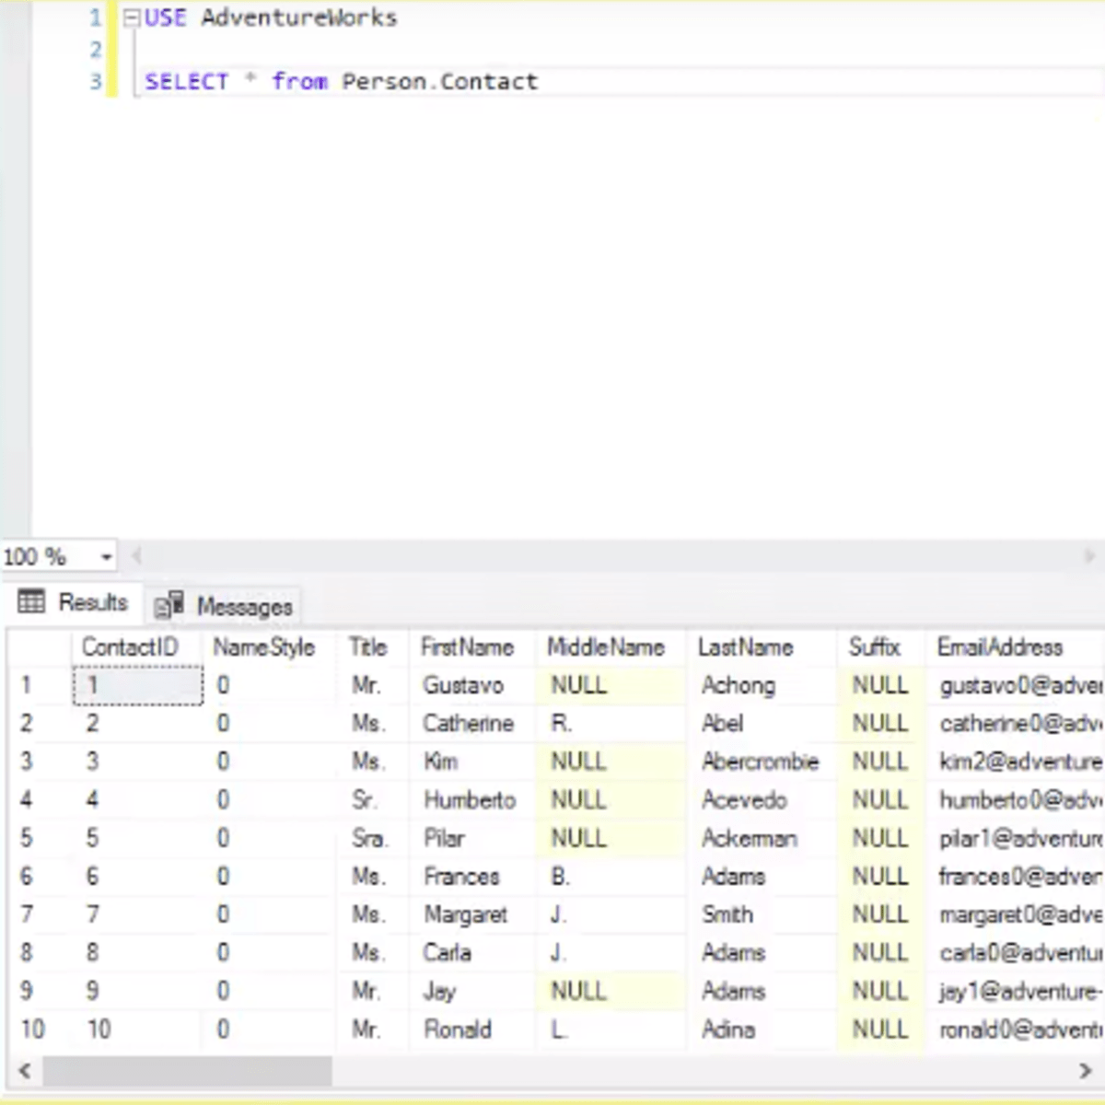Viewport: 1105px width, 1105px height.
Task: Select the 'Carla' first name cell
Action: coord(472,953)
